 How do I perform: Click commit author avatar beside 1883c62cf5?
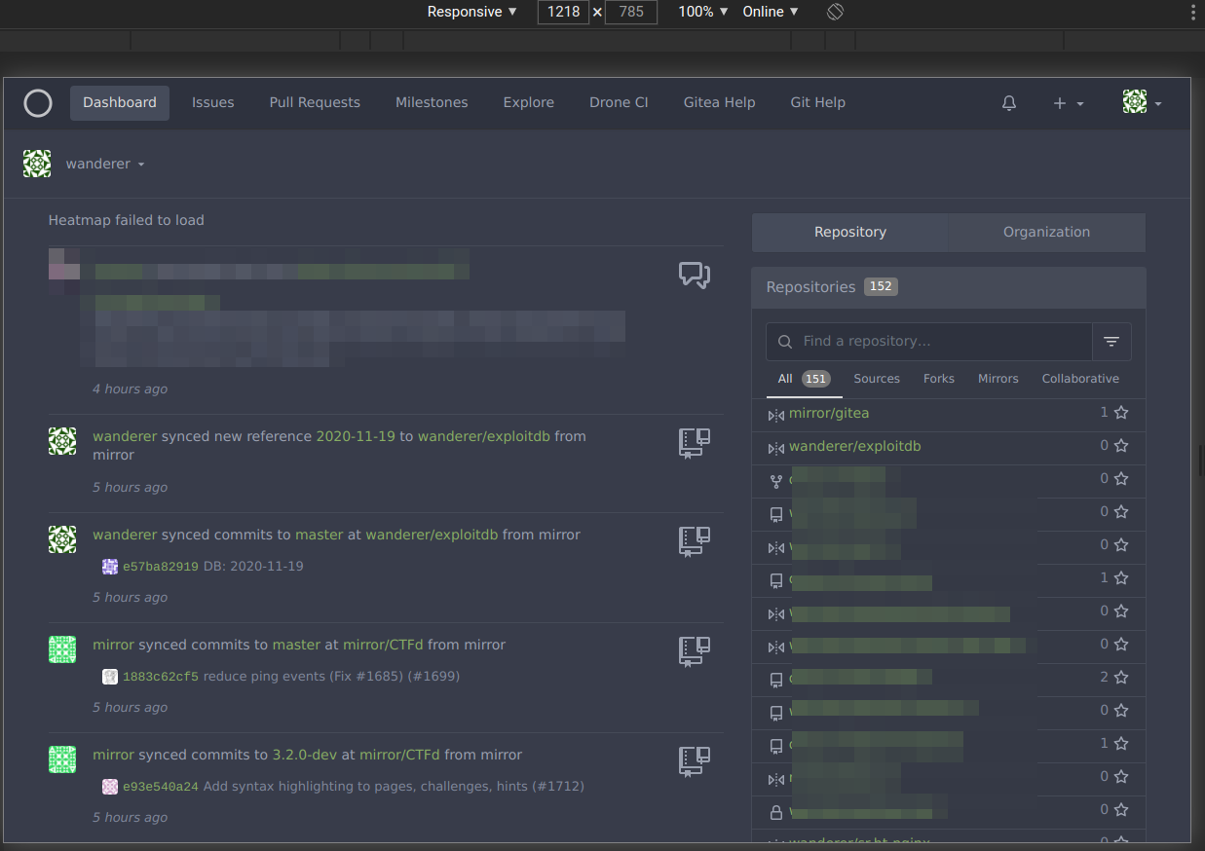pos(110,677)
